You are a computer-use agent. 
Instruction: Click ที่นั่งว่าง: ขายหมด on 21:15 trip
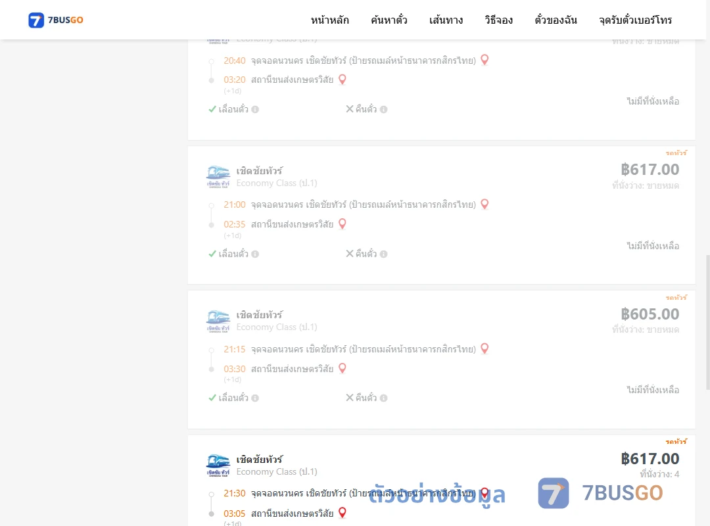tap(646, 330)
